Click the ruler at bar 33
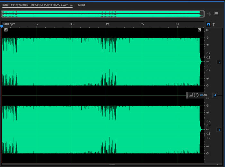Image resolution: width=225 pixels, height=167 pixels. coord(72,24)
